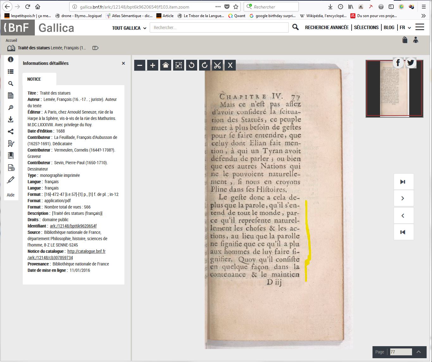Expand the page selector chevron
Image resolution: width=432 pixels, height=362 pixels.
[x=418, y=352]
